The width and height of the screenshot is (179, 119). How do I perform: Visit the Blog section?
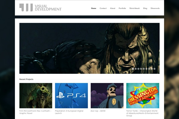[x=145, y=8]
